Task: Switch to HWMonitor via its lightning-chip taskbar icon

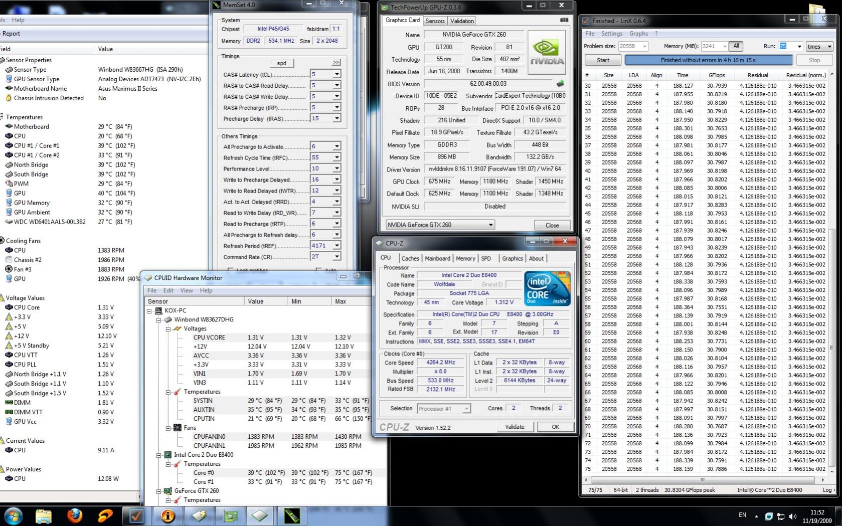Action: (199, 515)
